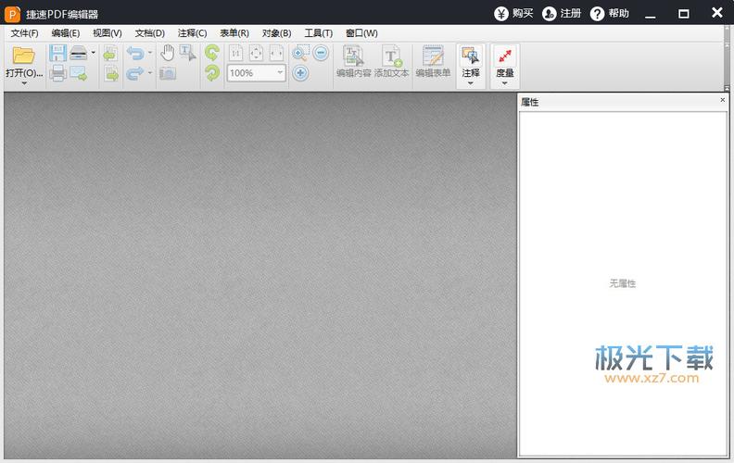Click the 编辑表单 edit form tool
This screenshot has width=734, height=463.
433,61
